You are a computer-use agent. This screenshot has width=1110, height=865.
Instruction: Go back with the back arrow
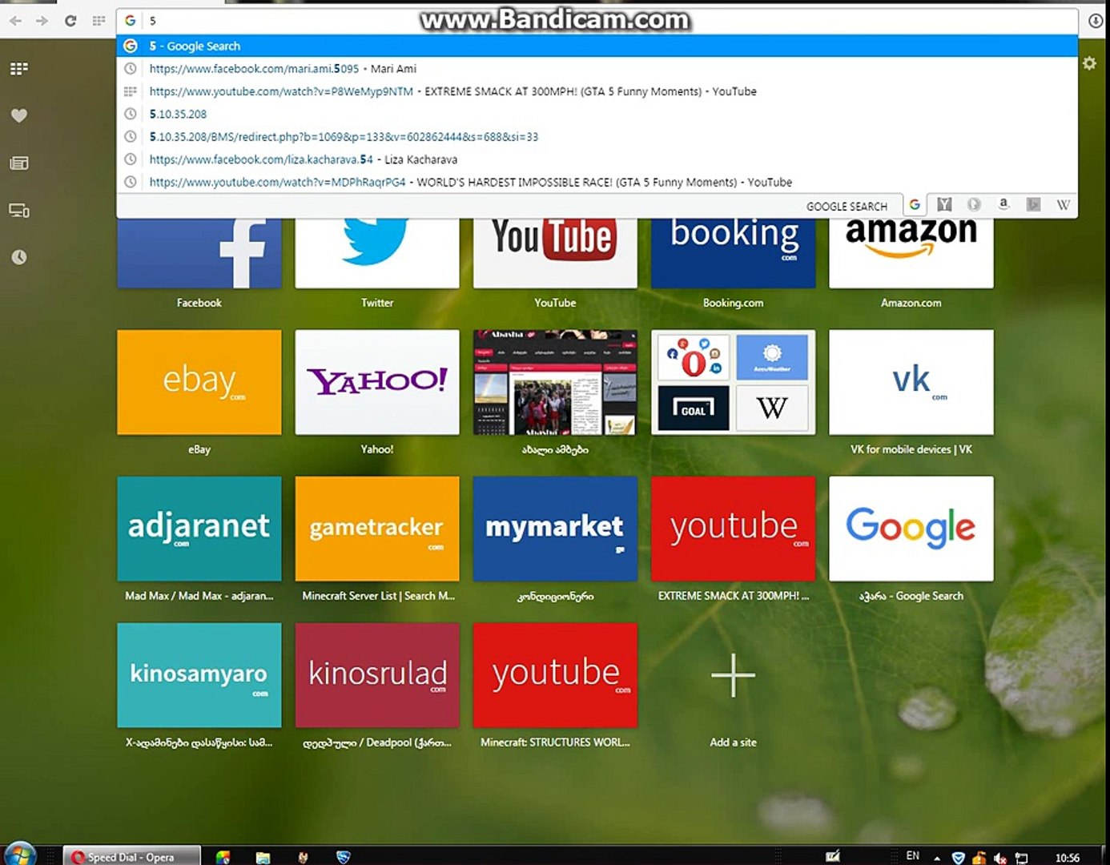(x=15, y=21)
